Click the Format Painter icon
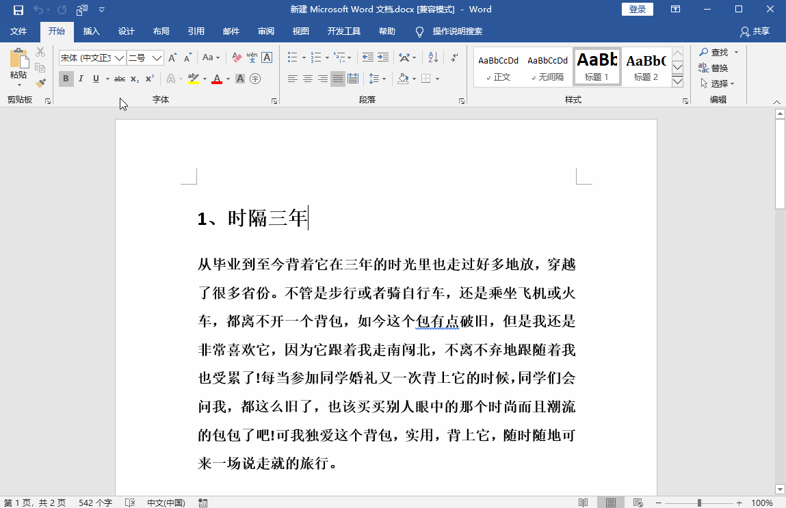This screenshot has width=786, height=508. pyautogui.click(x=40, y=83)
